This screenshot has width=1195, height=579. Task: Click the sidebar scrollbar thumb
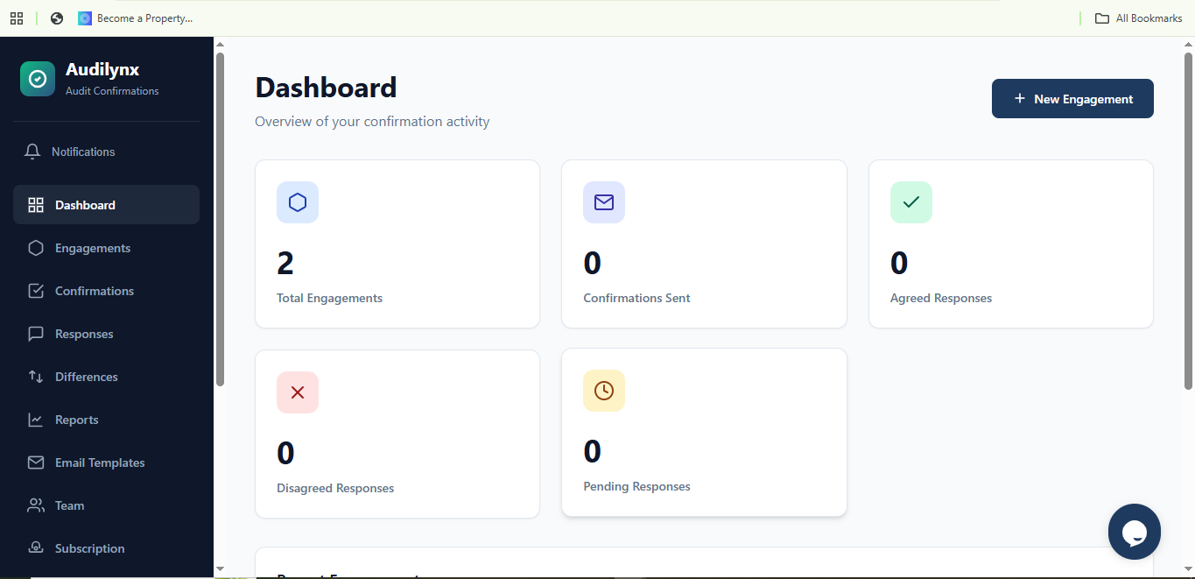[x=220, y=219]
